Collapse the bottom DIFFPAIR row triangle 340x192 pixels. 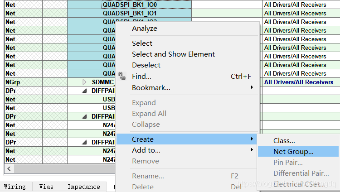(x=84, y=142)
